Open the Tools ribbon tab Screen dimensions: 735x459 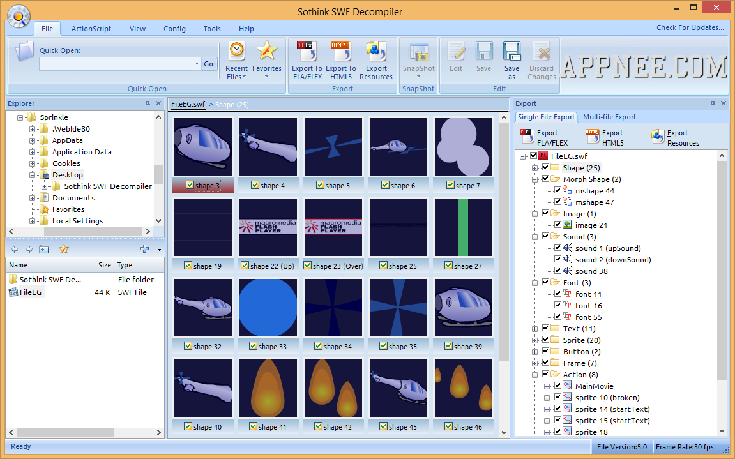point(212,29)
